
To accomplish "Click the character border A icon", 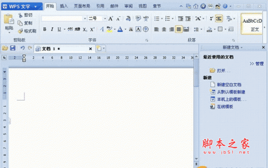I will (x=138, y=29).
